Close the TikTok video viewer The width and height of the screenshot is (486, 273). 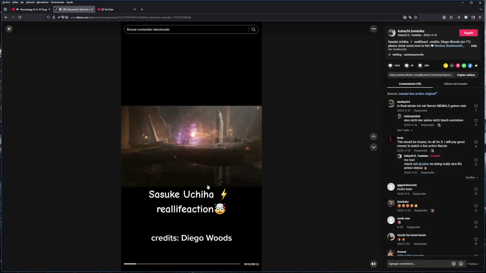pyautogui.click(x=9, y=29)
